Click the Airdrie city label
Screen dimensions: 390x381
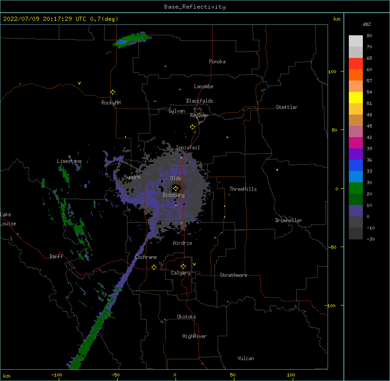[183, 243]
